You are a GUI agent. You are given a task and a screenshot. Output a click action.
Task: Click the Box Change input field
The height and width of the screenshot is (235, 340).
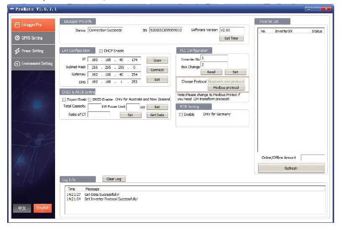coord(214,65)
